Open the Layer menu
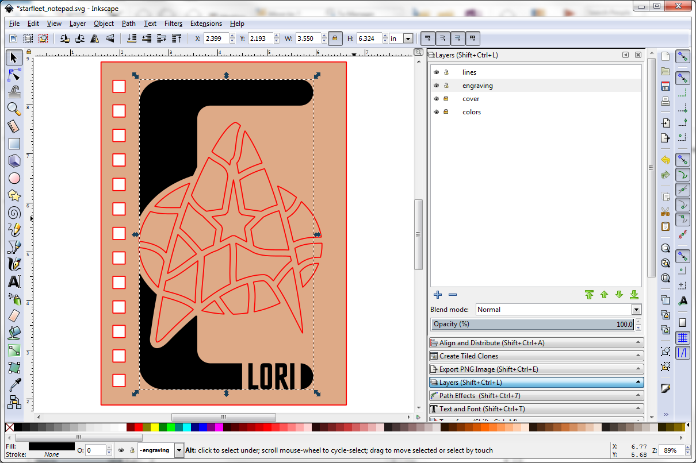 pyautogui.click(x=78, y=24)
